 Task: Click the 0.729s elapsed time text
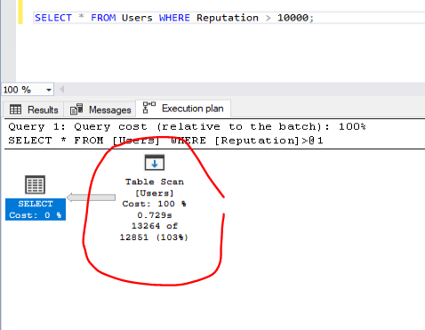click(x=155, y=215)
